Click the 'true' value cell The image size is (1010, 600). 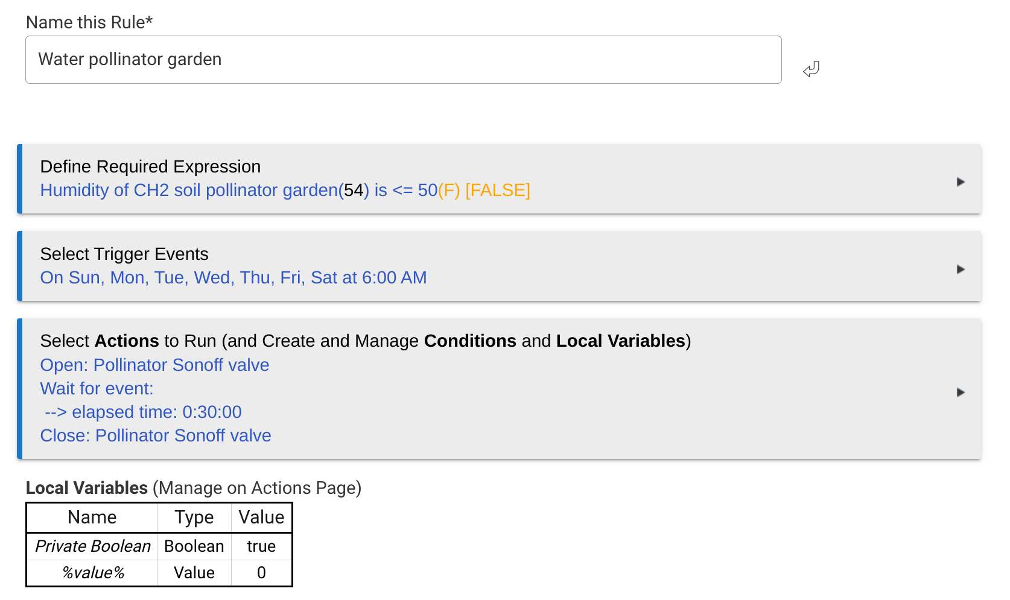click(x=261, y=546)
